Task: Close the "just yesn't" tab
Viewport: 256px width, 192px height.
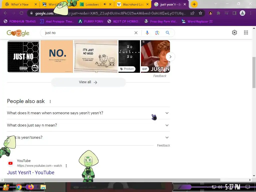Action: (185, 4)
